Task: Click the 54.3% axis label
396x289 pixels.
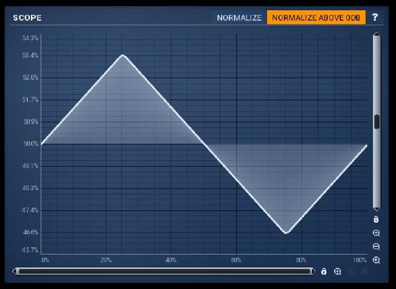Action: click(30, 38)
